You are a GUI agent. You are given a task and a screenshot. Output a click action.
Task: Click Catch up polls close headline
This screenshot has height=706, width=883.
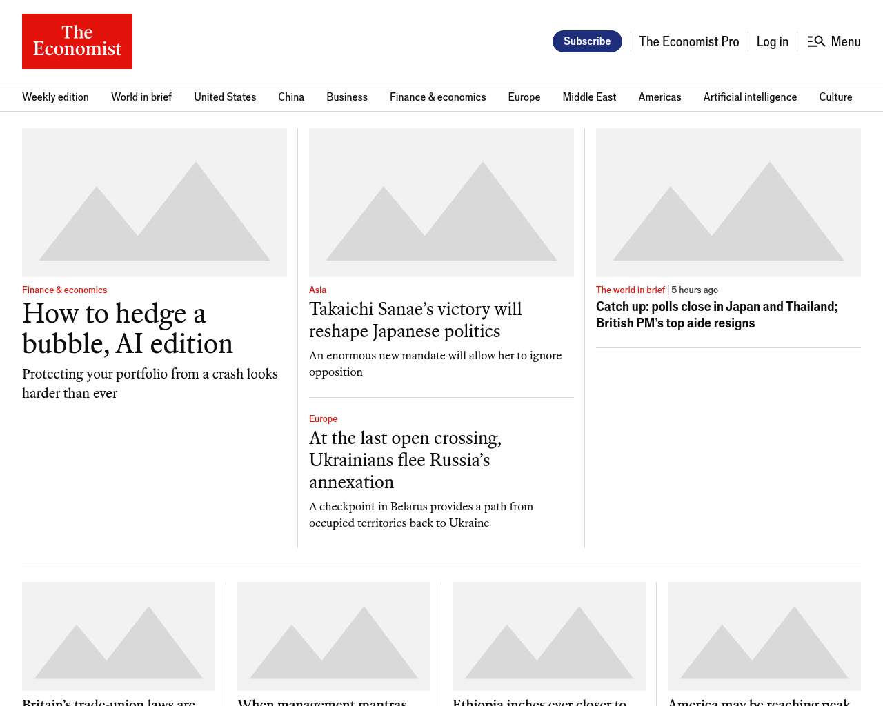click(717, 315)
